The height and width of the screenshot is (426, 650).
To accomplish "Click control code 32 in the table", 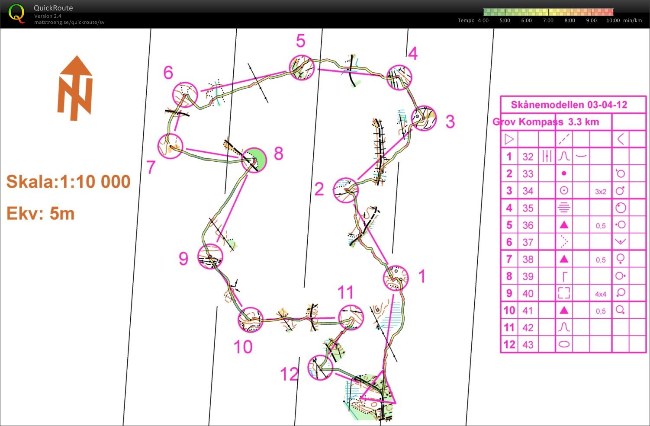I will pos(528,156).
